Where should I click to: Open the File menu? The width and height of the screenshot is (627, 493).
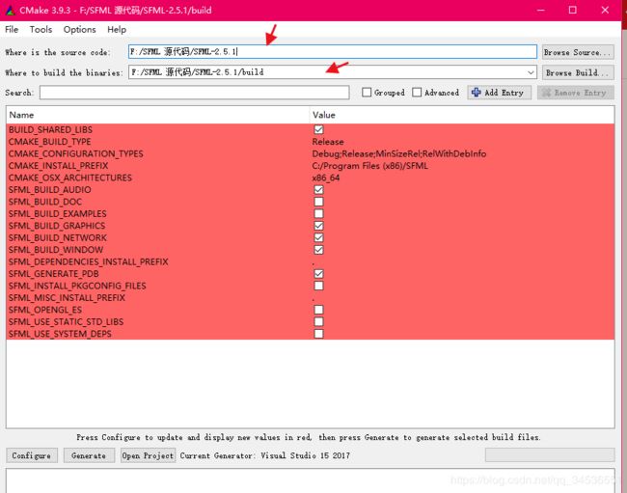tap(12, 30)
